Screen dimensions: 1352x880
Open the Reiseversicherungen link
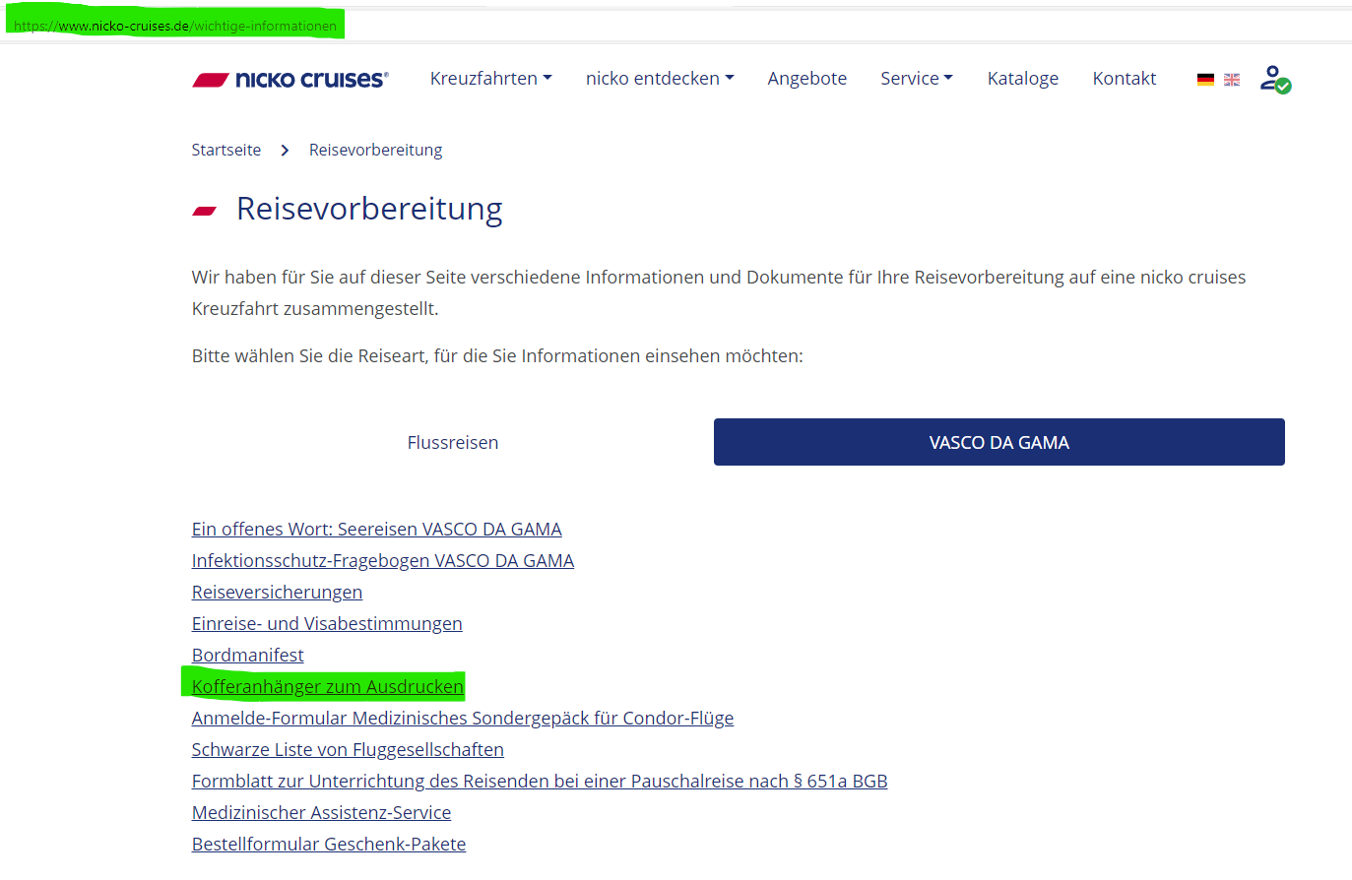(x=277, y=593)
